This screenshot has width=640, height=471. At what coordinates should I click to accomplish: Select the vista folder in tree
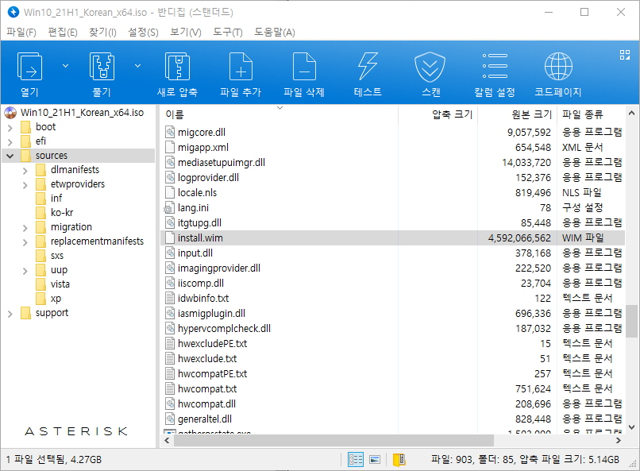pyautogui.click(x=60, y=284)
